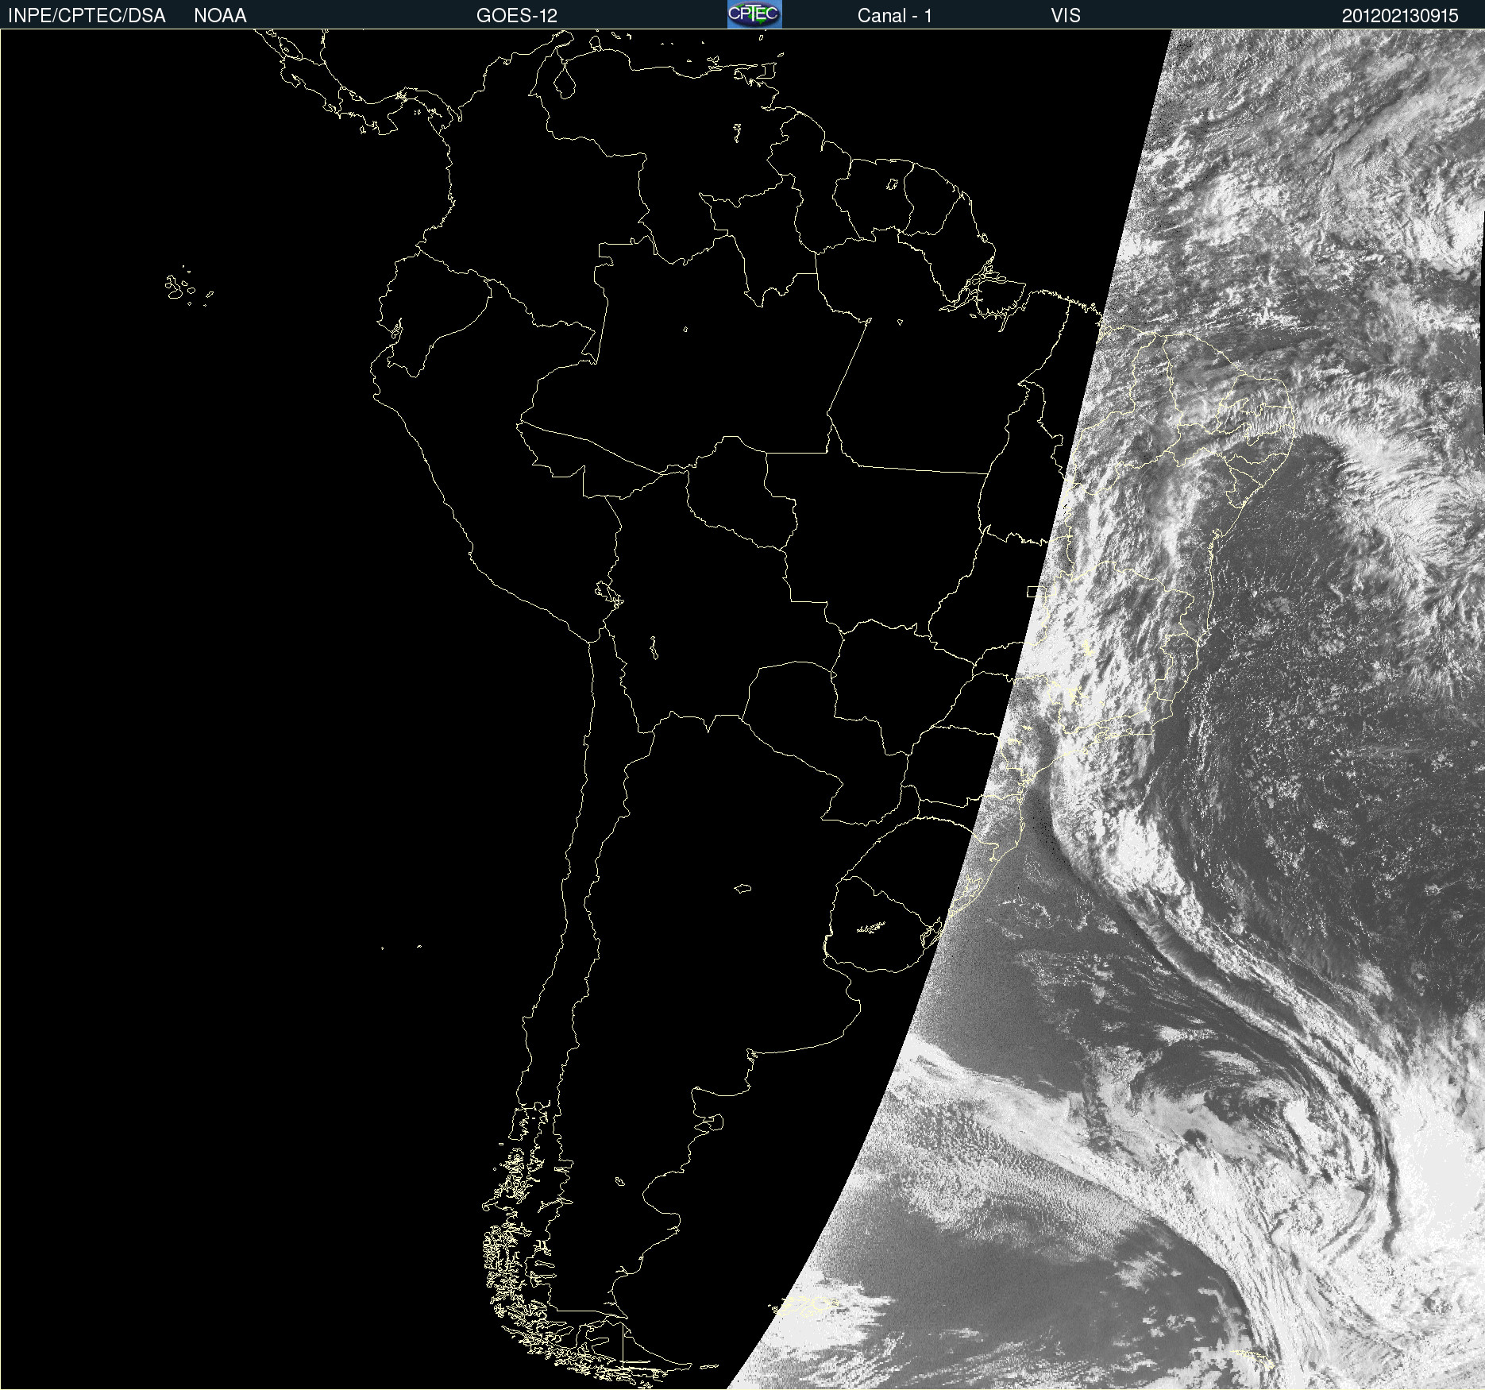The height and width of the screenshot is (1390, 1485).
Task: Click the 'GOES-12' satellite label
Action: (x=517, y=16)
